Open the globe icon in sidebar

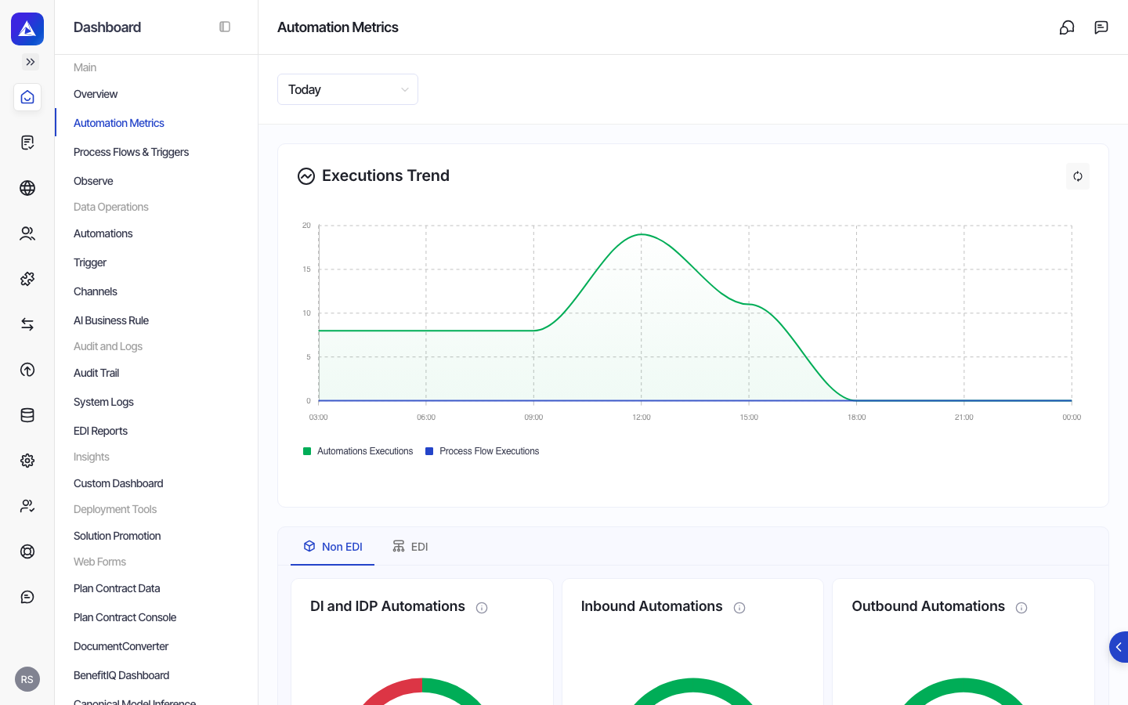point(27,188)
